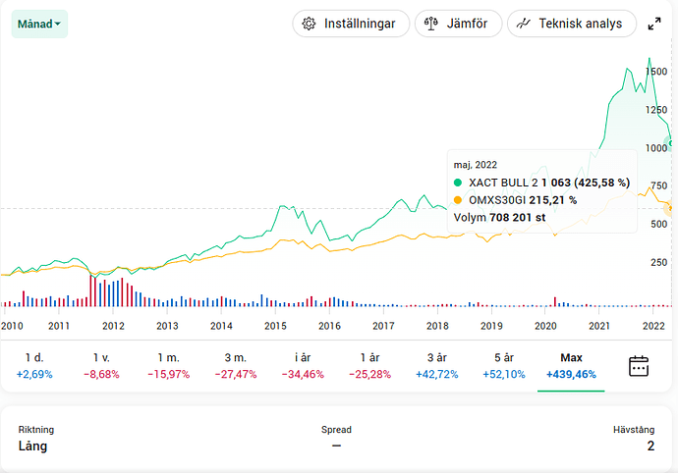Open the calendar date range picker
678x473 pixels.
639,366
